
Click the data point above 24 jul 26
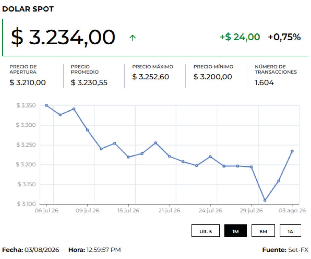(210, 157)
